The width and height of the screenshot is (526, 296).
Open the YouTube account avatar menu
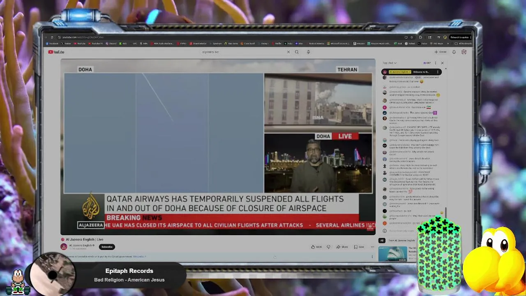pos(464,52)
